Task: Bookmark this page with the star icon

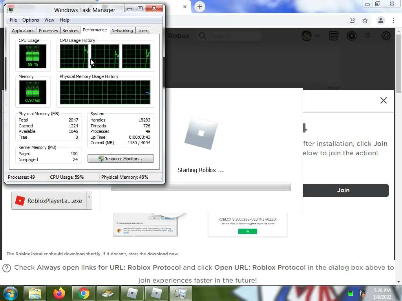Action: pyautogui.click(x=365, y=20)
